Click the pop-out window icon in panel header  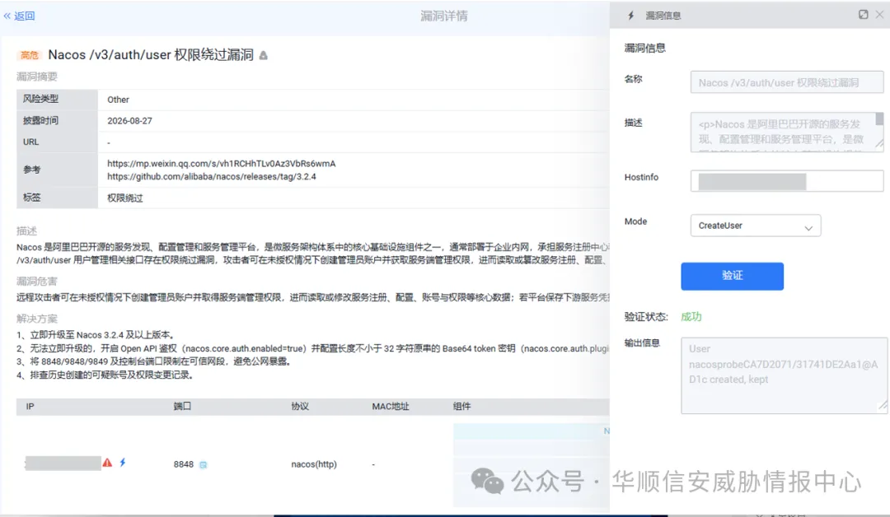(x=864, y=15)
